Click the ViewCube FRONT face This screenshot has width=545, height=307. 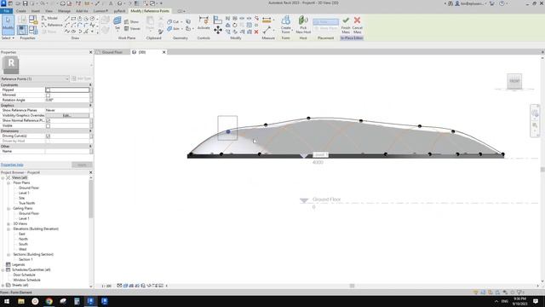point(514,81)
